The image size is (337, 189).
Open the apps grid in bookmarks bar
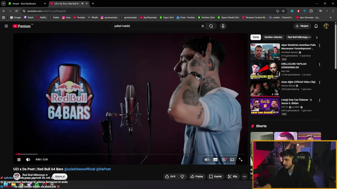click(x=3, y=18)
